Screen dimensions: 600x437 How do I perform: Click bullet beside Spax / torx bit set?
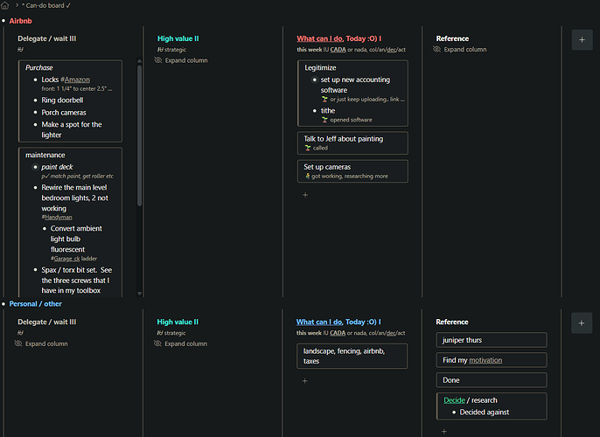tap(35, 270)
